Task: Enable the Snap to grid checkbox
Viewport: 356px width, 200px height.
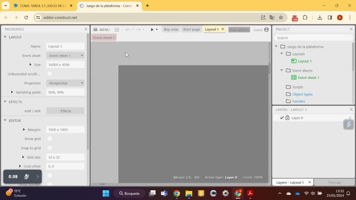Action: (50, 148)
